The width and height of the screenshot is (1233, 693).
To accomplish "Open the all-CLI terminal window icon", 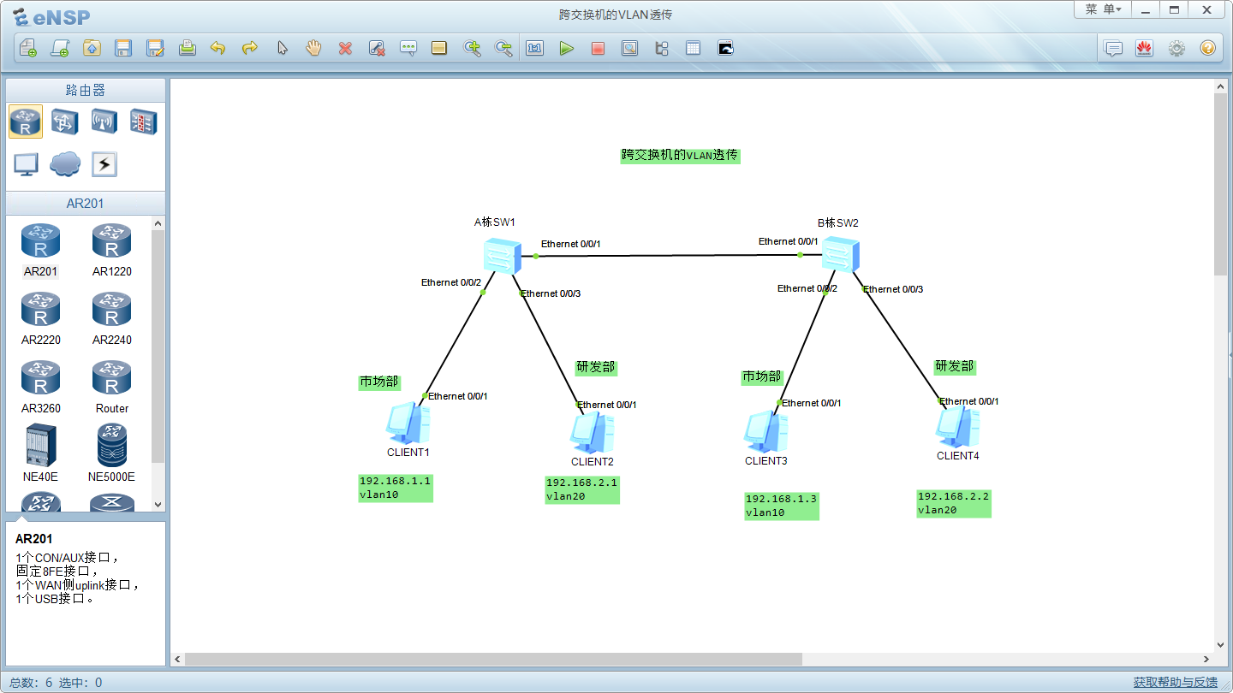I will (x=725, y=49).
